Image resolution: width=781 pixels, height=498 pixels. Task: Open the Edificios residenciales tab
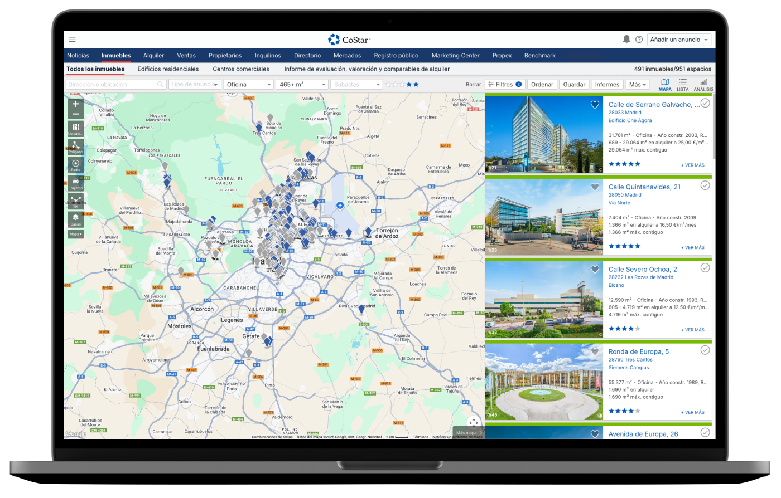[168, 69]
